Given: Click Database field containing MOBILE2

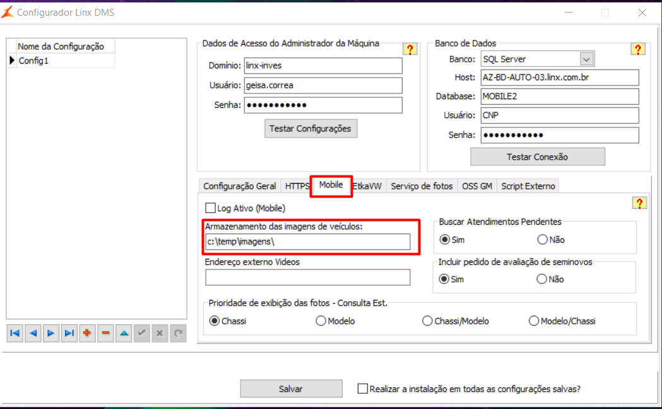Looking at the screenshot, I should [x=560, y=96].
